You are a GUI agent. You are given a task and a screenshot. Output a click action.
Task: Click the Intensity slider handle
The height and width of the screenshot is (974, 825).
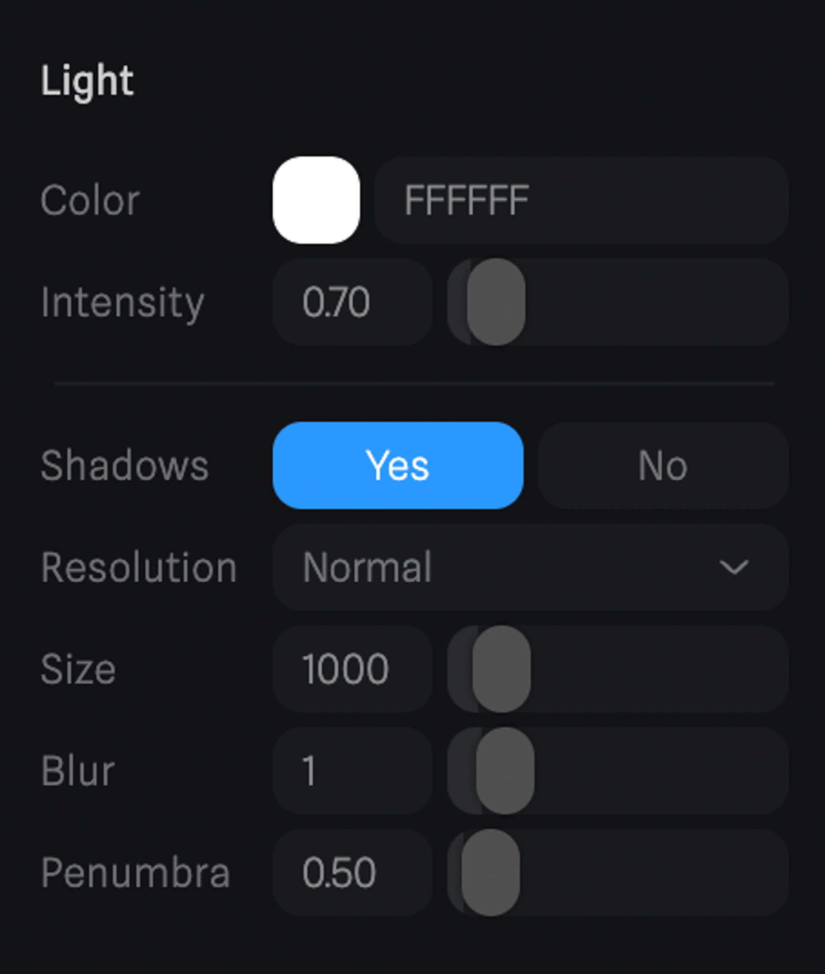pyautogui.click(x=496, y=302)
